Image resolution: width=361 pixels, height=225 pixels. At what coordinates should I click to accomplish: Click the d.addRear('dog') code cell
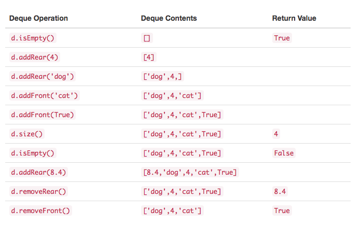tap(43, 76)
